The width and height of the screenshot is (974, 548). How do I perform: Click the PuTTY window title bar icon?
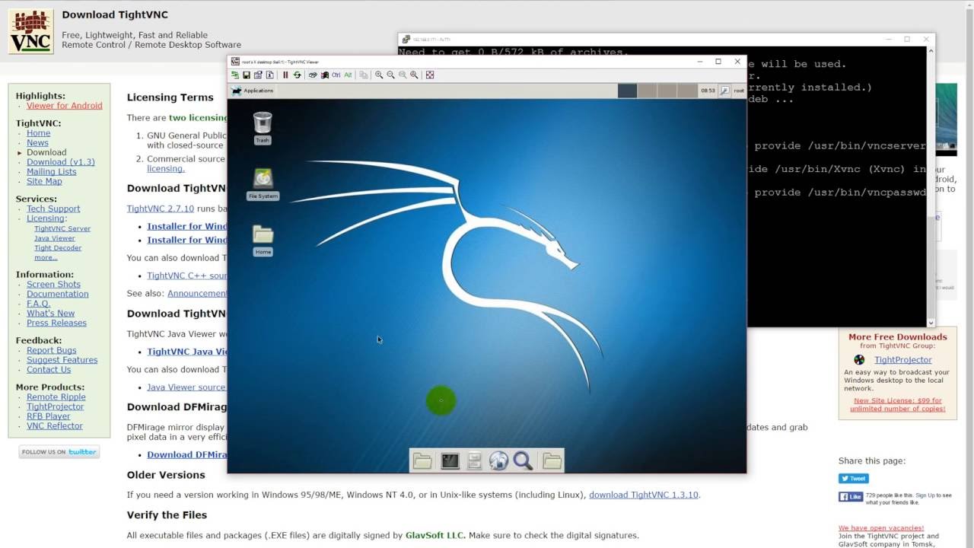tap(406, 40)
